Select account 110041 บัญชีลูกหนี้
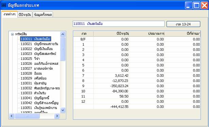Screen dimensions: 209x127 pyautogui.click(x=35, y=98)
